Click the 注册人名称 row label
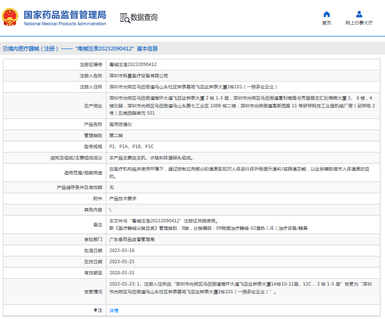This screenshot has width=385, height=319. click(x=91, y=76)
